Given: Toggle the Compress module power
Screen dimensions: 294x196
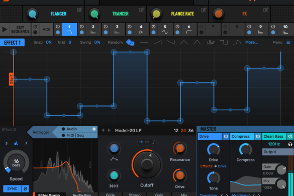Looking at the screenshot, I should click(258, 136).
